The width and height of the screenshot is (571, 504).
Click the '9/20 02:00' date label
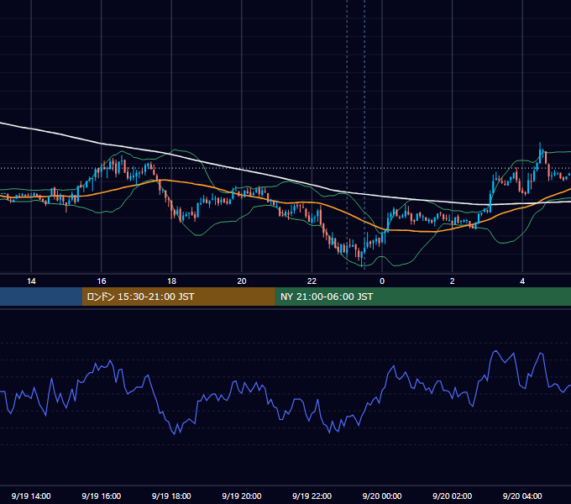point(452,496)
